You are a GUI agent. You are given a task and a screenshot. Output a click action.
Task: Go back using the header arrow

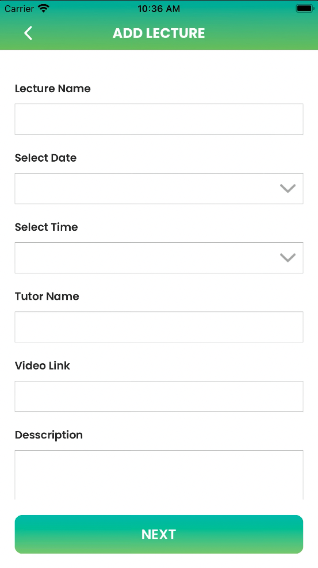[x=28, y=33]
